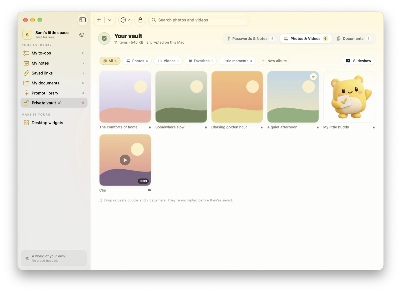Viewport: 401px width, 293px height.
Task: Open My to-dos in sidebar
Action: click(54, 53)
